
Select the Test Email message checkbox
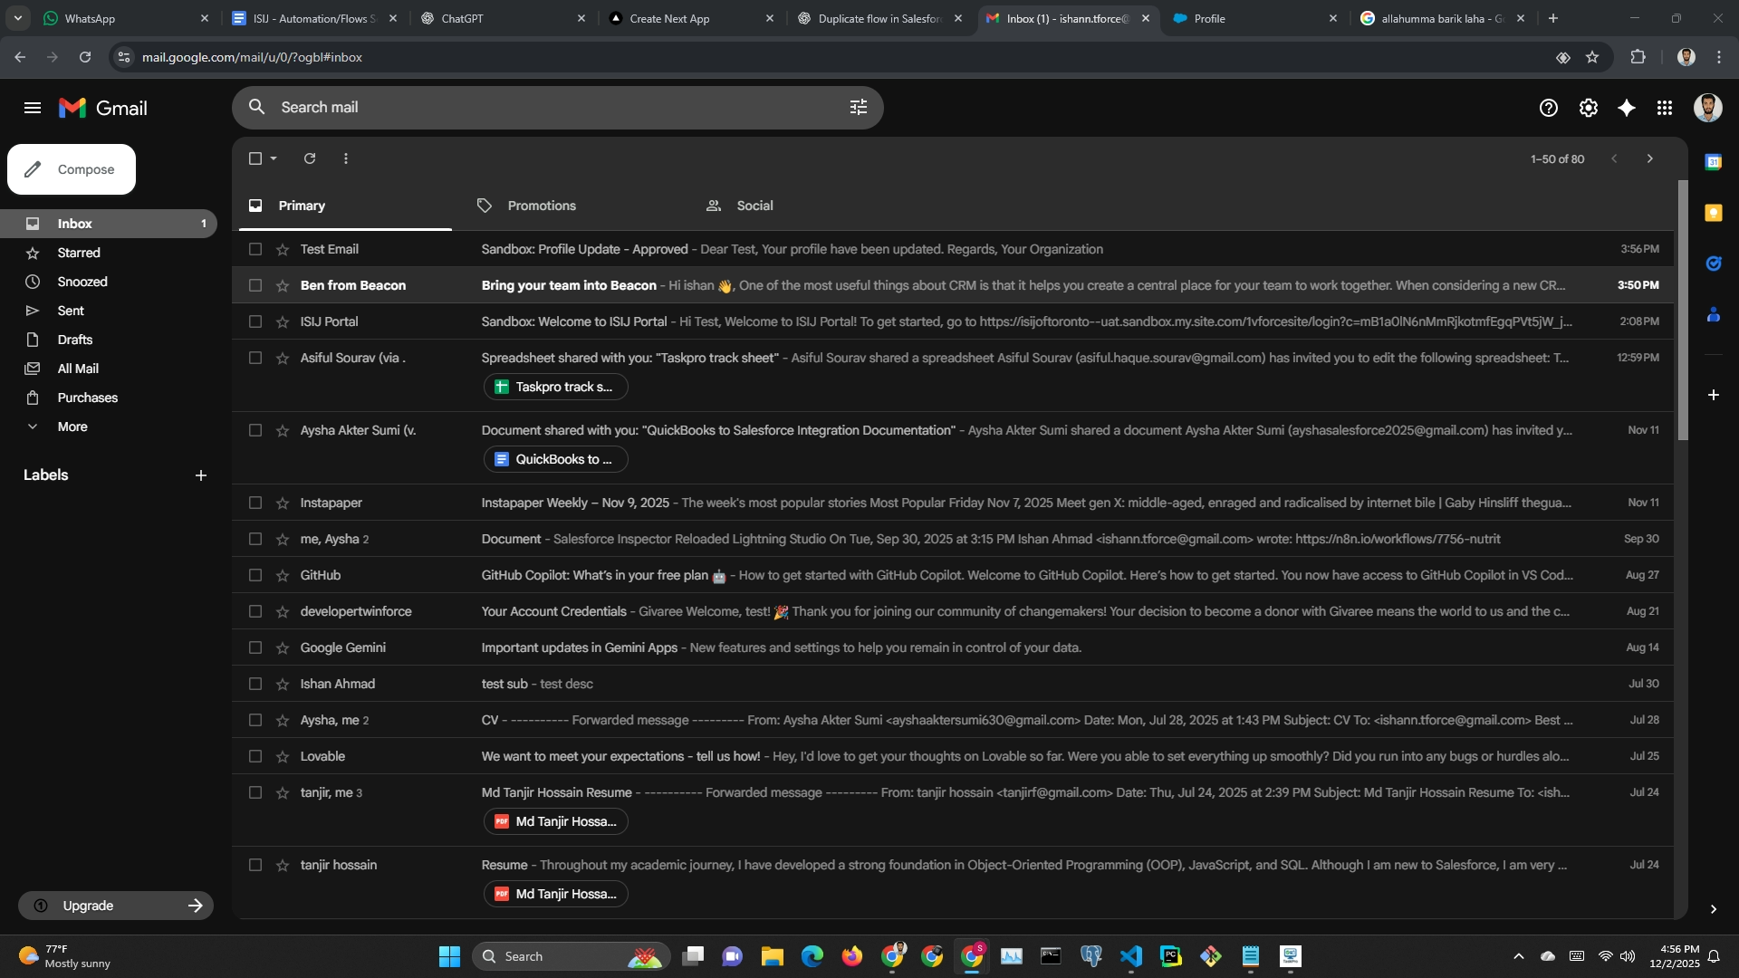(x=255, y=249)
